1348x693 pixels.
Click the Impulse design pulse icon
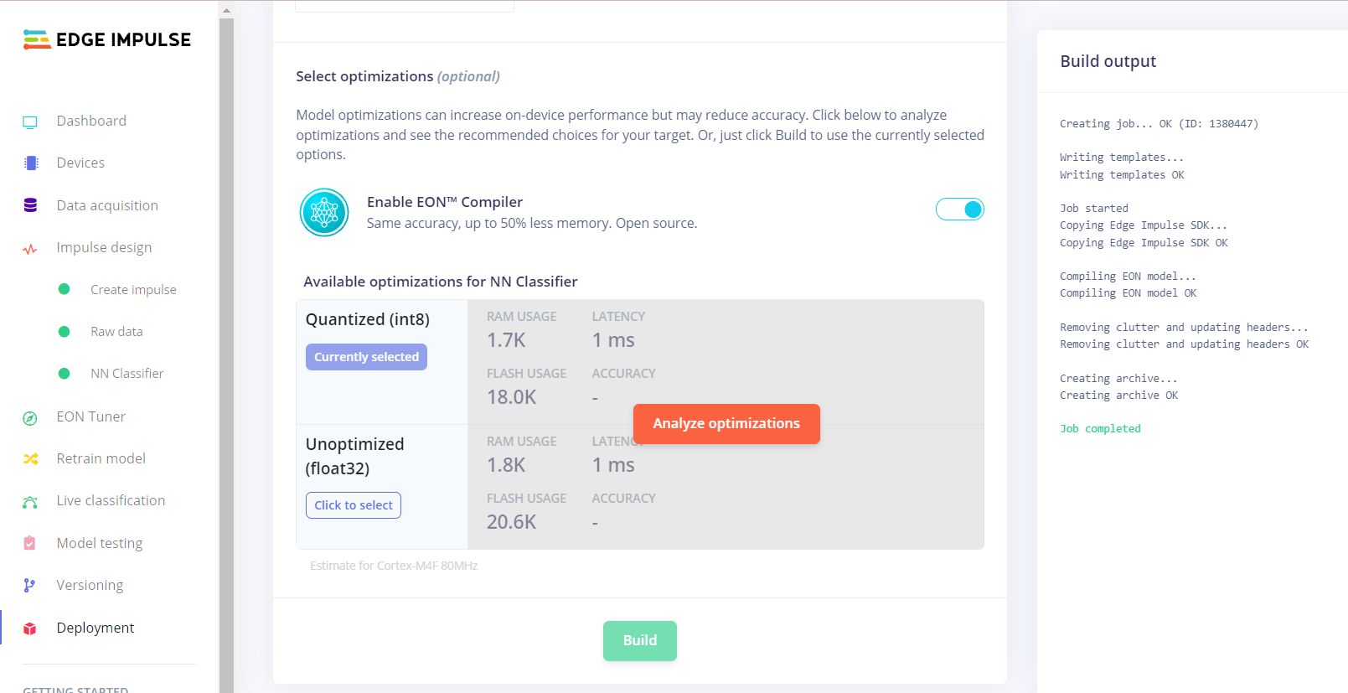click(x=30, y=249)
